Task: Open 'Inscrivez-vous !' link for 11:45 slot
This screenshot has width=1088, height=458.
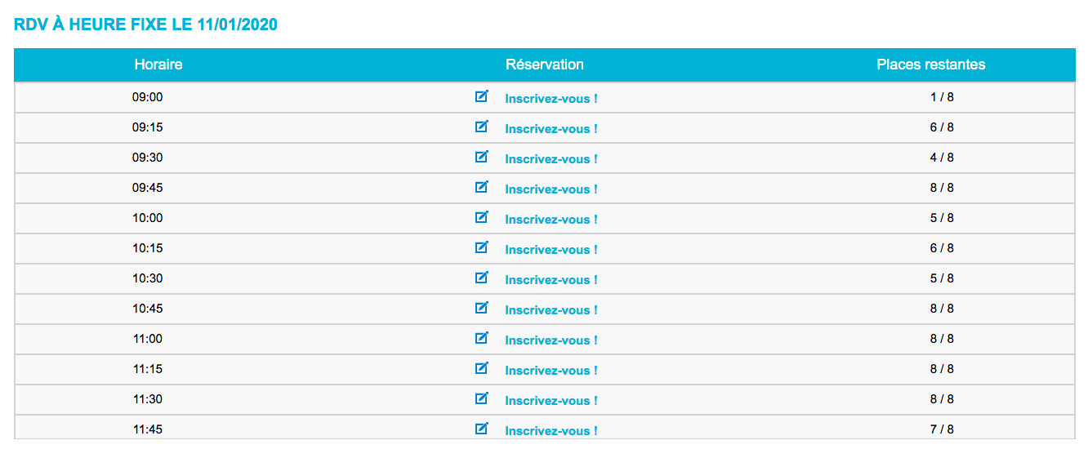Action: 551,431
